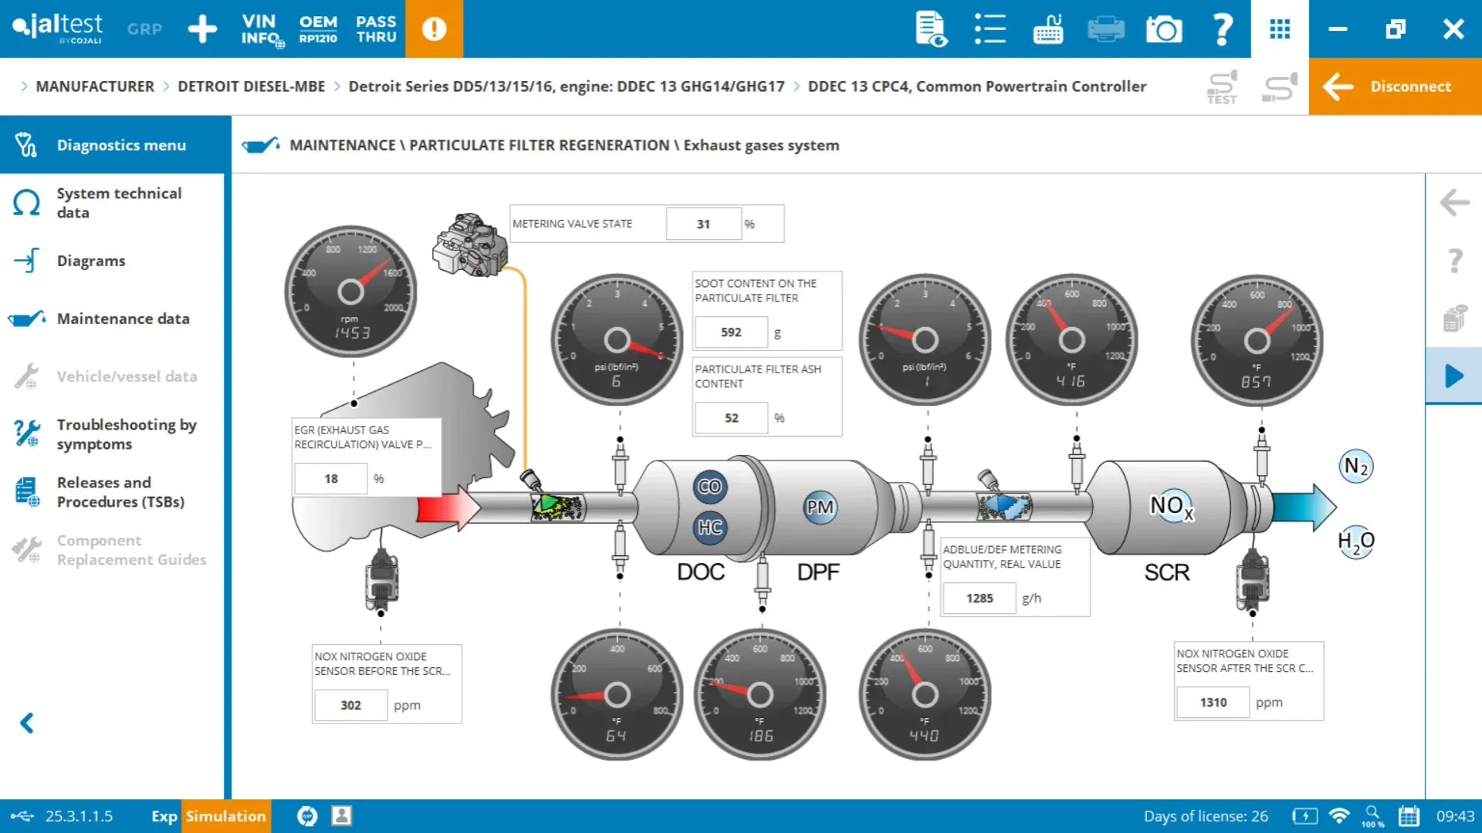Click the orange warning alert icon

434,29
